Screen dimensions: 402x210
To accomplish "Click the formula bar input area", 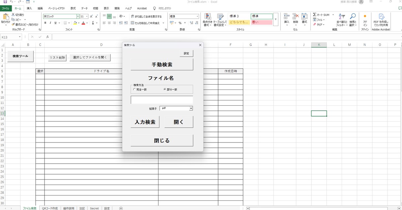I will pyautogui.click(x=227, y=37).
